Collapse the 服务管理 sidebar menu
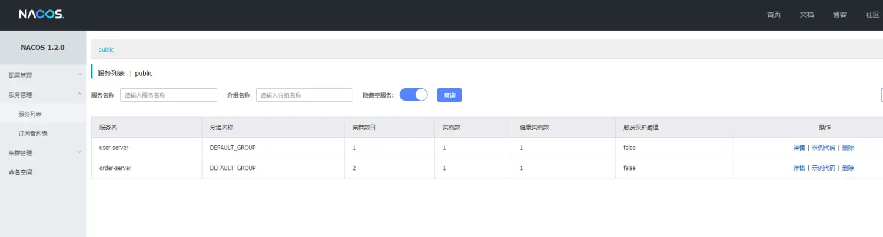The image size is (883, 237). click(43, 95)
